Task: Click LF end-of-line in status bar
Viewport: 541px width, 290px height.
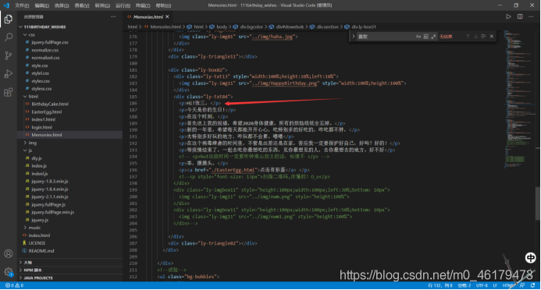Action: click(495, 285)
